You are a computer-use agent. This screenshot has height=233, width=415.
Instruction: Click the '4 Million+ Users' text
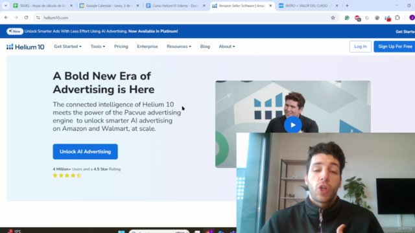pos(67,169)
